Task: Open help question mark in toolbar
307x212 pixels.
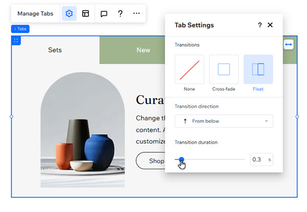Action: pos(120,13)
